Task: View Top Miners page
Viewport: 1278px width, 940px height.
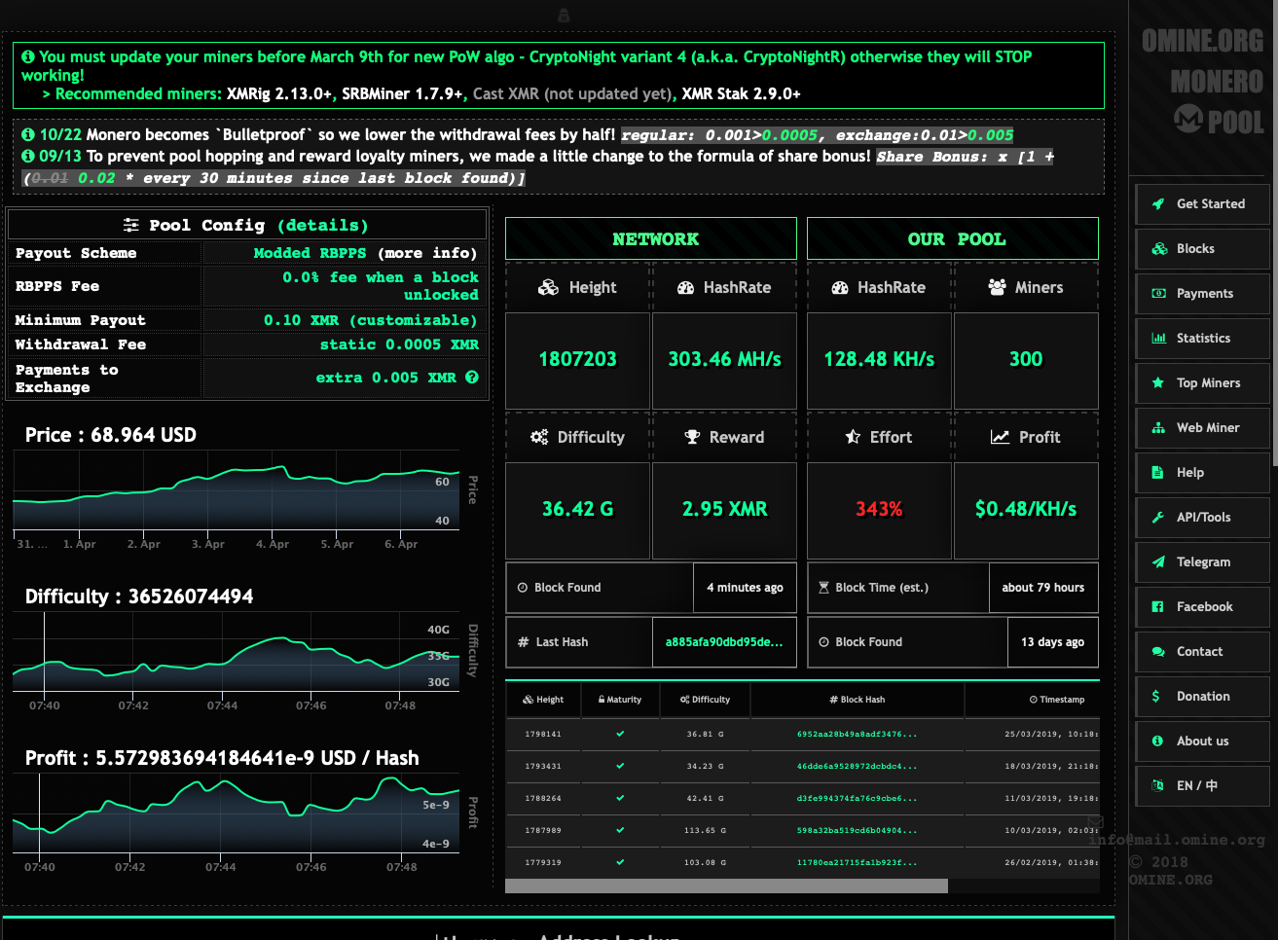Action: pos(1202,383)
